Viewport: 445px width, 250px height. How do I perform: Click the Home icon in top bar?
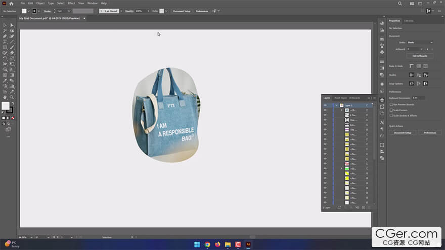[11, 3]
